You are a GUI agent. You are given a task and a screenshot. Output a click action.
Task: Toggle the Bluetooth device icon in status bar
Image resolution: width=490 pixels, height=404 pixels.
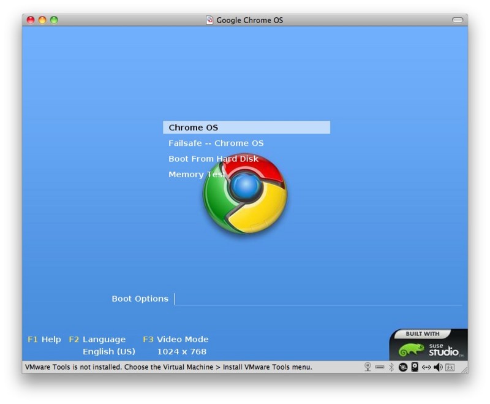coord(391,367)
